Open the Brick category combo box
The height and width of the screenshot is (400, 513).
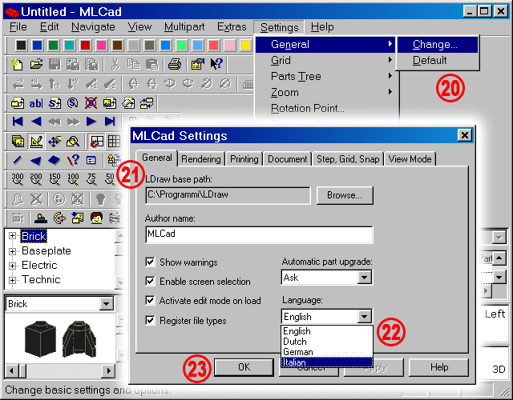pyautogui.click(x=106, y=304)
